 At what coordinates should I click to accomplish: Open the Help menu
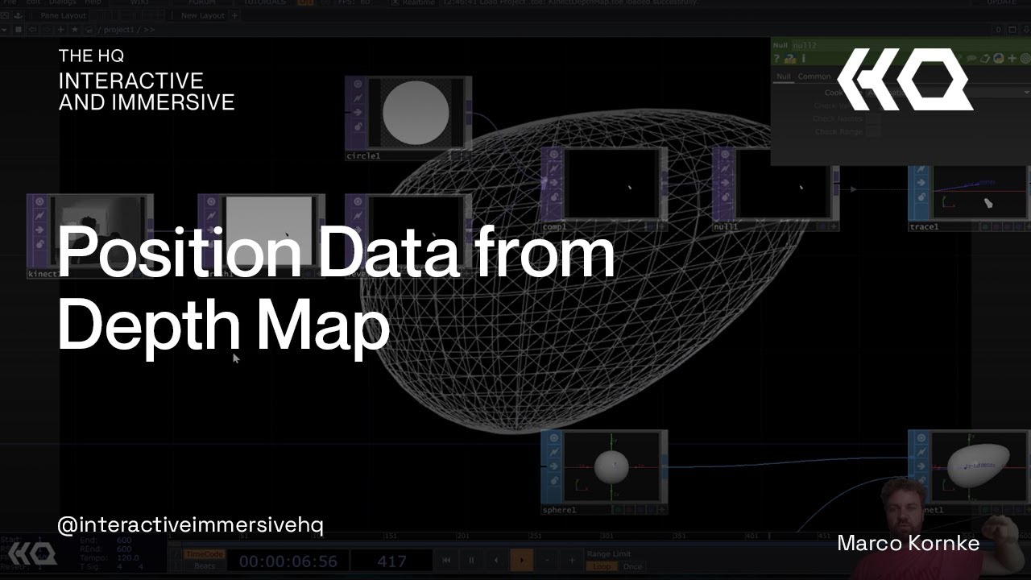93,2
